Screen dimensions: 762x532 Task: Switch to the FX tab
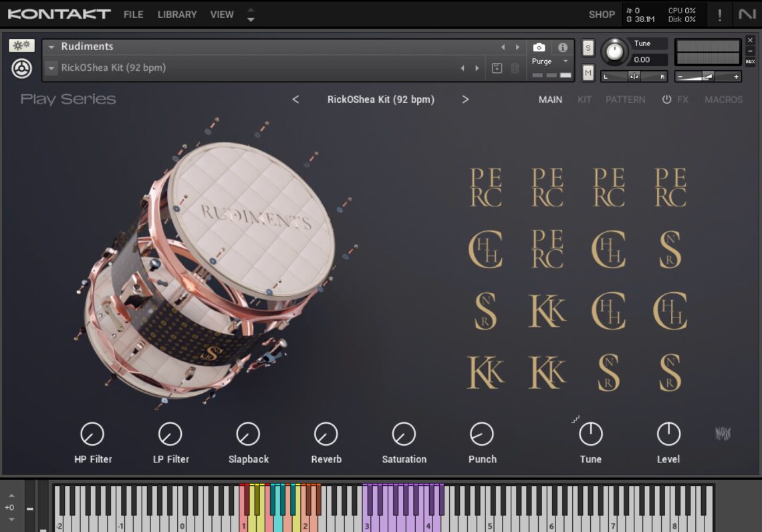coord(682,99)
